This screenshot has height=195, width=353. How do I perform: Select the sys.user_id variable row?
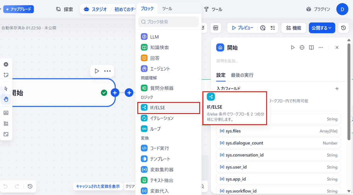(279, 167)
